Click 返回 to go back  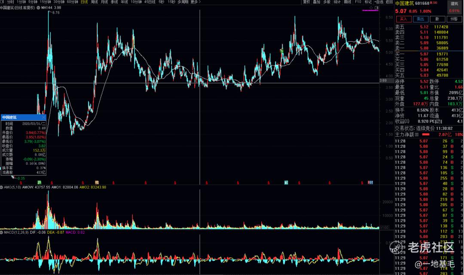click(389, 2)
